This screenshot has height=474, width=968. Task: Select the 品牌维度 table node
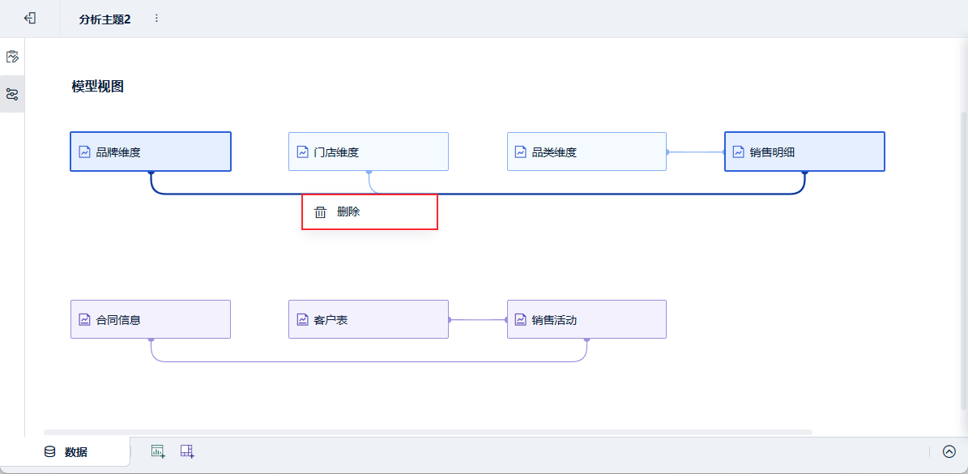(151, 152)
